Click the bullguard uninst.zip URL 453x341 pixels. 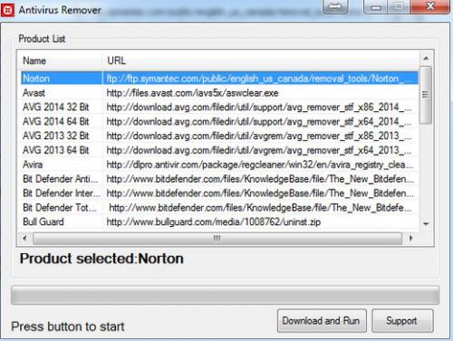tap(214, 222)
